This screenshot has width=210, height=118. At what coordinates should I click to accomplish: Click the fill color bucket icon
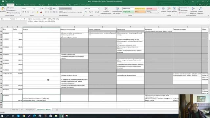tap(37, 12)
